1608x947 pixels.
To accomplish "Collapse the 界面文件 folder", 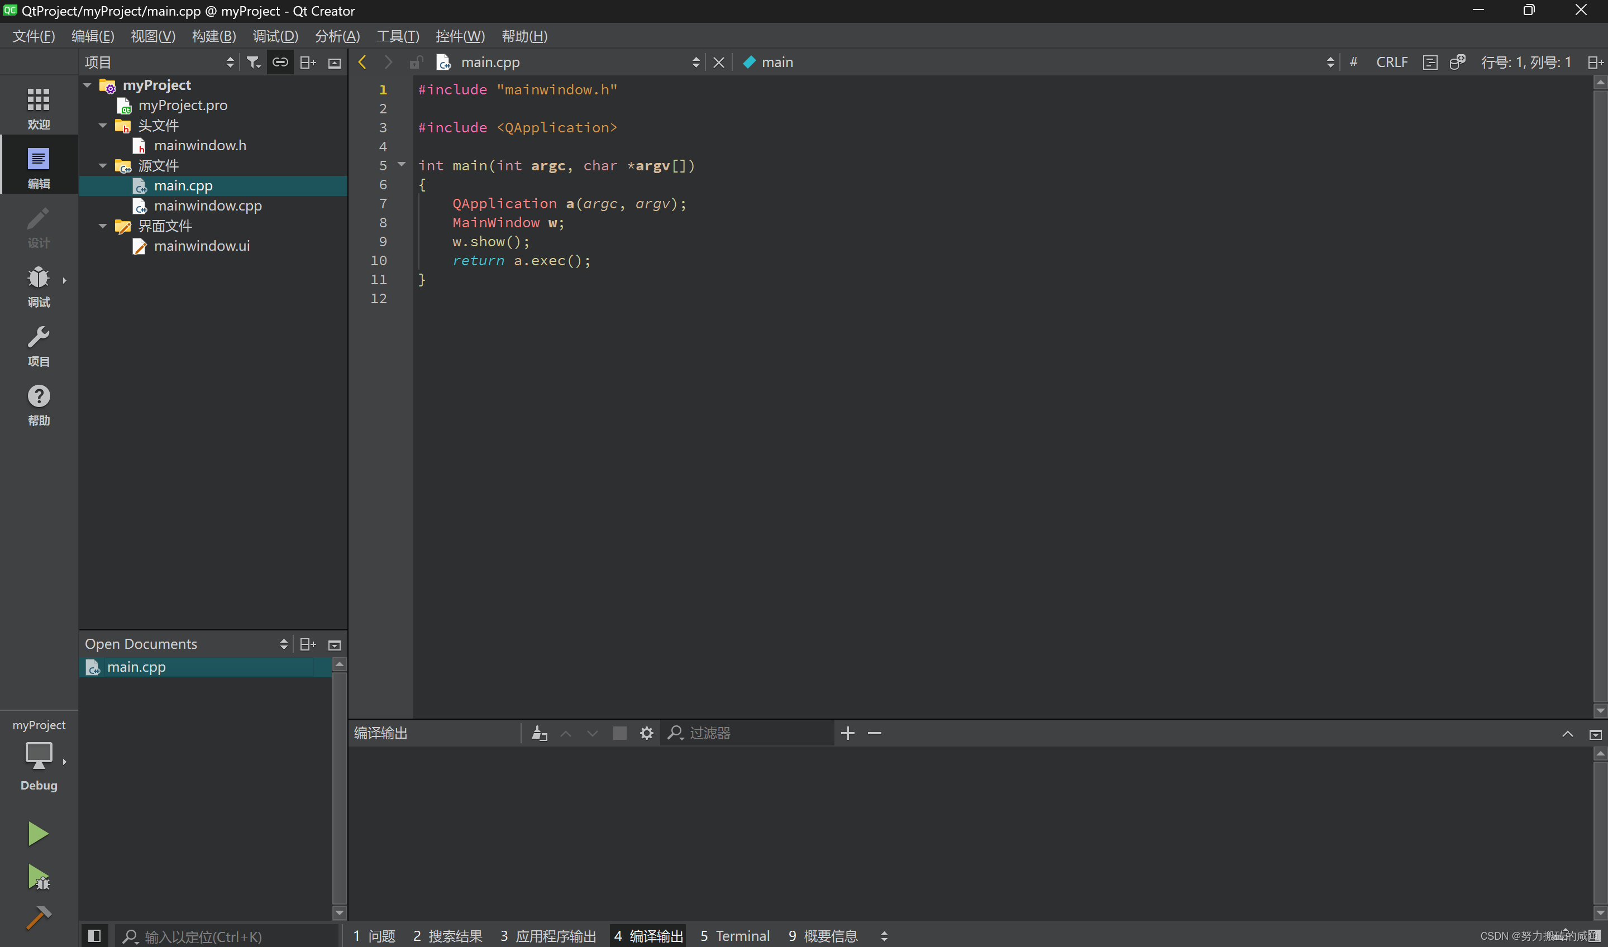I will click(103, 226).
